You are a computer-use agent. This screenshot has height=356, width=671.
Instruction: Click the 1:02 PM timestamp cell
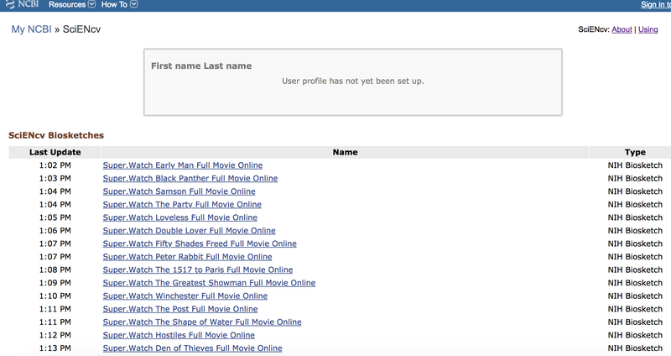tap(55, 165)
